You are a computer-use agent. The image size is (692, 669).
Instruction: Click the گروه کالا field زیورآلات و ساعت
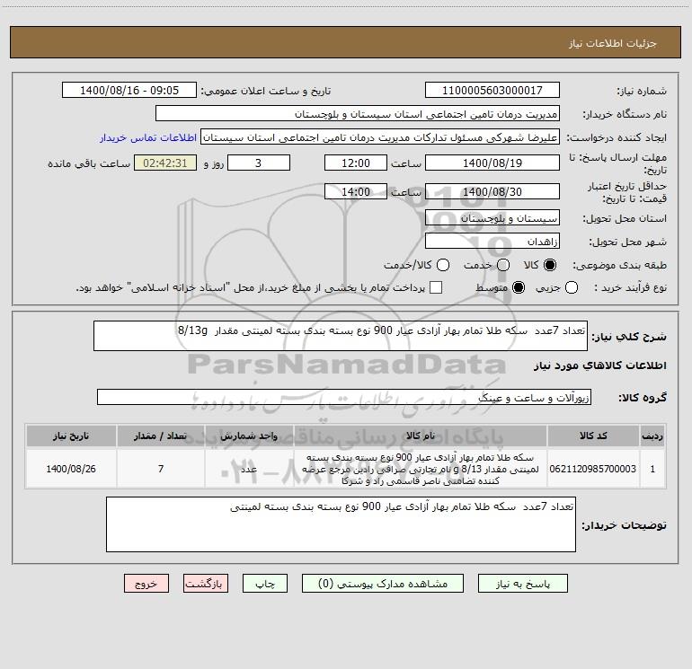(344, 397)
